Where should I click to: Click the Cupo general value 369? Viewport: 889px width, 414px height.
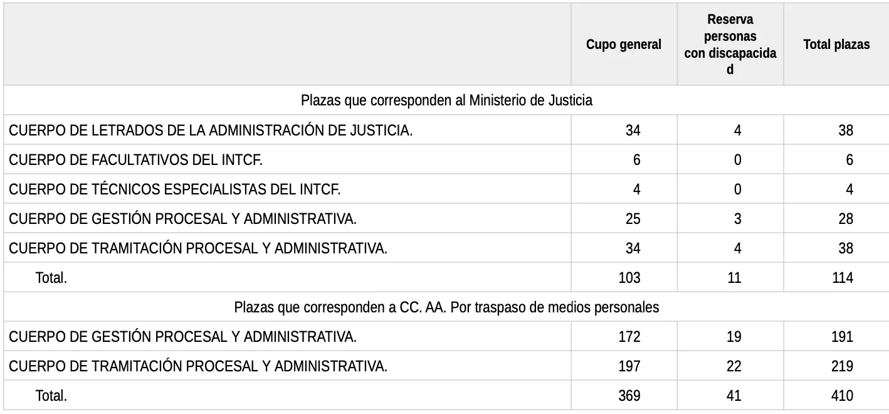629,396
